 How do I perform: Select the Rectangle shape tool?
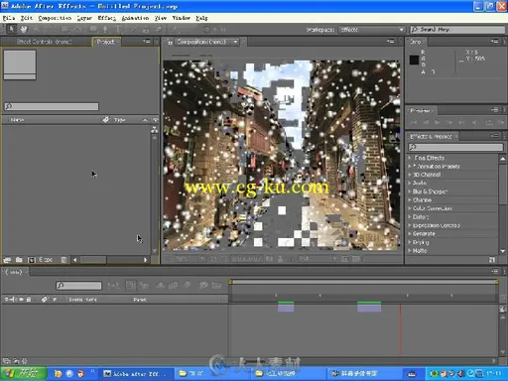point(93,29)
